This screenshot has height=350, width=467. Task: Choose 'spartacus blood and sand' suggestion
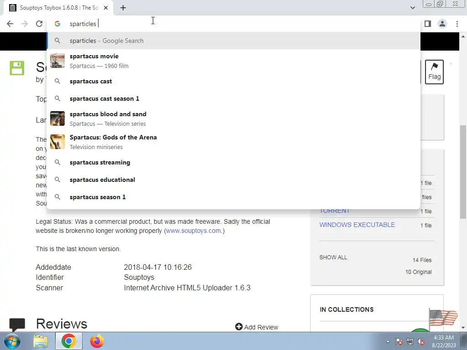(233, 118)
